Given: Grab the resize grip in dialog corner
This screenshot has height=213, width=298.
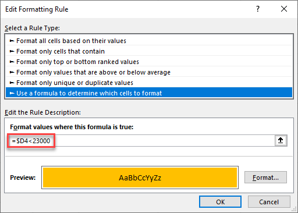Looking at the screenshot, I should pos(295,210).
